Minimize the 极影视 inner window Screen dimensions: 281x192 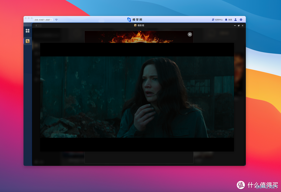pyautogui.click(x=235, y=25)
